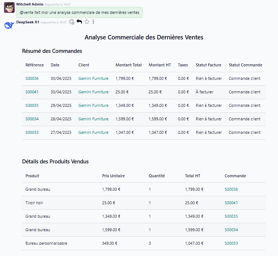Click the add reaction emoji icon

tap(72, 22)
